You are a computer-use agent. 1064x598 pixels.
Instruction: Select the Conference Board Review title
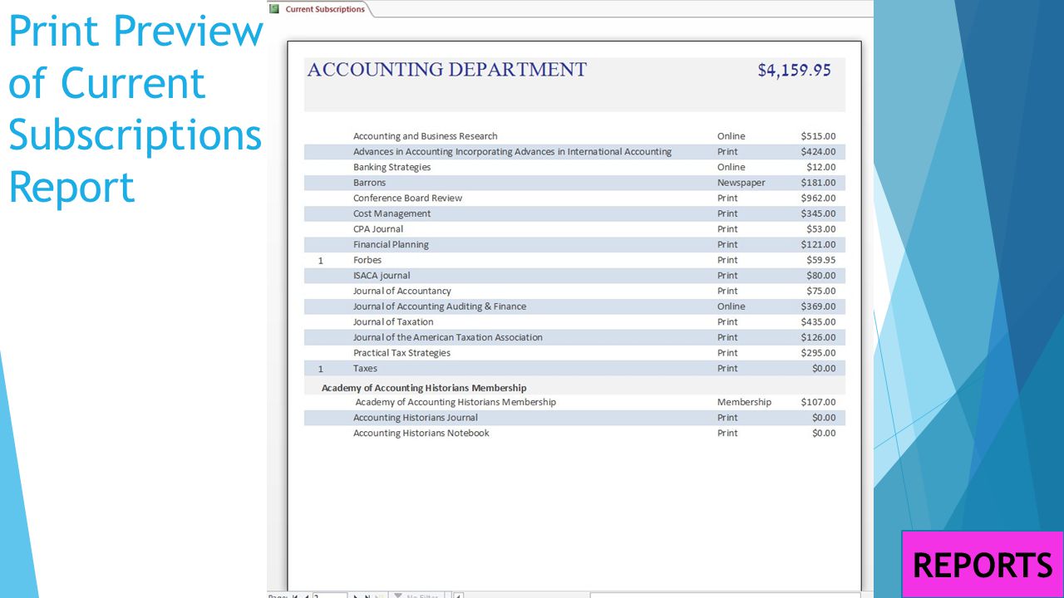click(407, 199)
